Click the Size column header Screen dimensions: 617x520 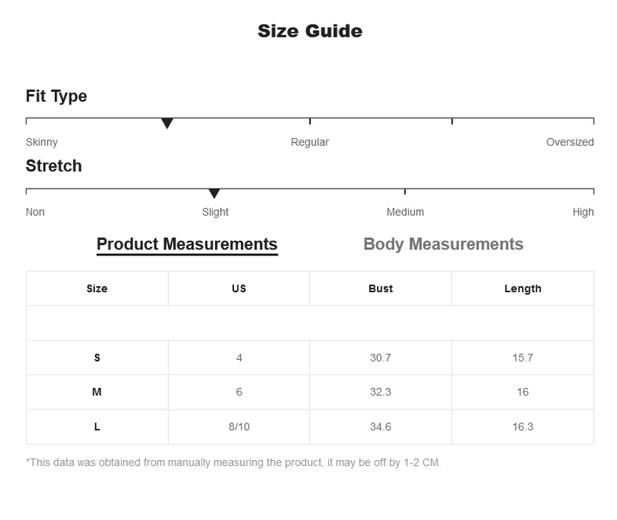(x=97, y=289)
